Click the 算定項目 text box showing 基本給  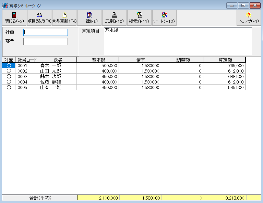pos(178,41)
